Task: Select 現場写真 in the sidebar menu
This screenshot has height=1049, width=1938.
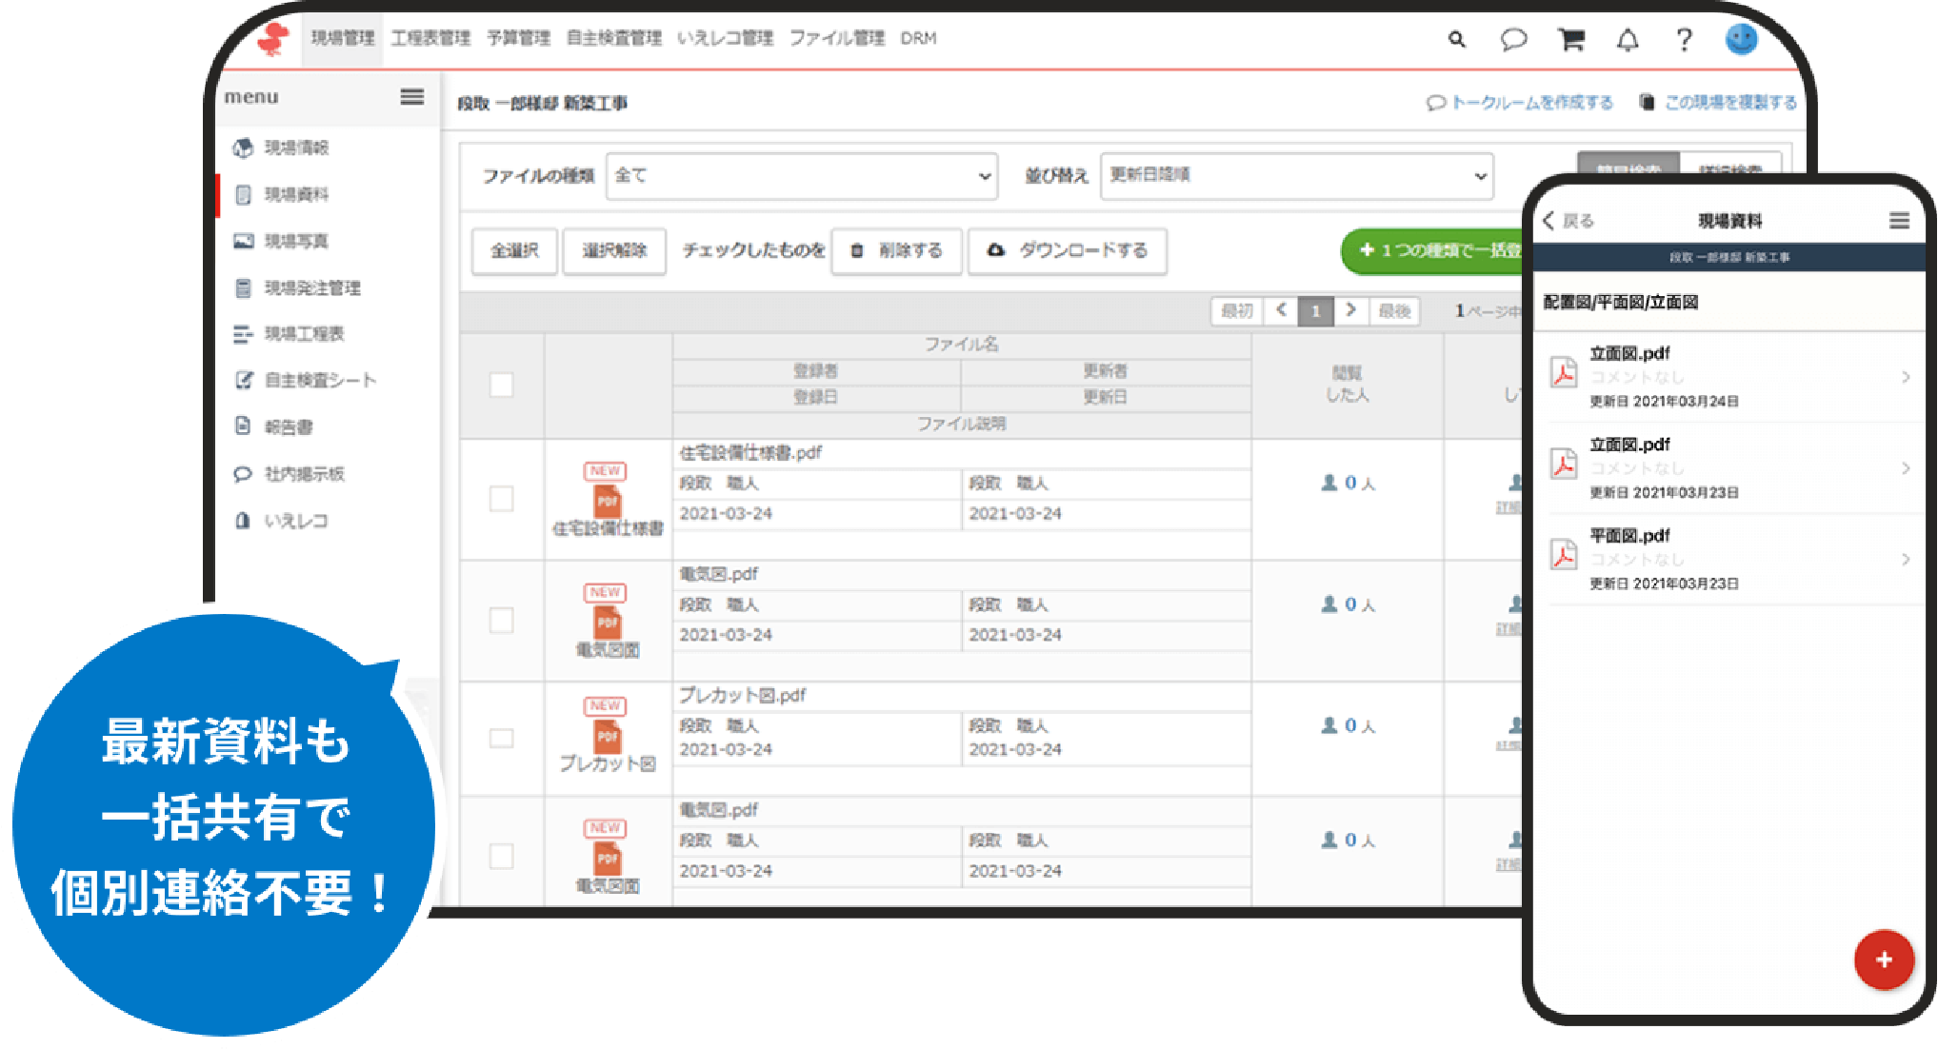Action: click(296, 242)
